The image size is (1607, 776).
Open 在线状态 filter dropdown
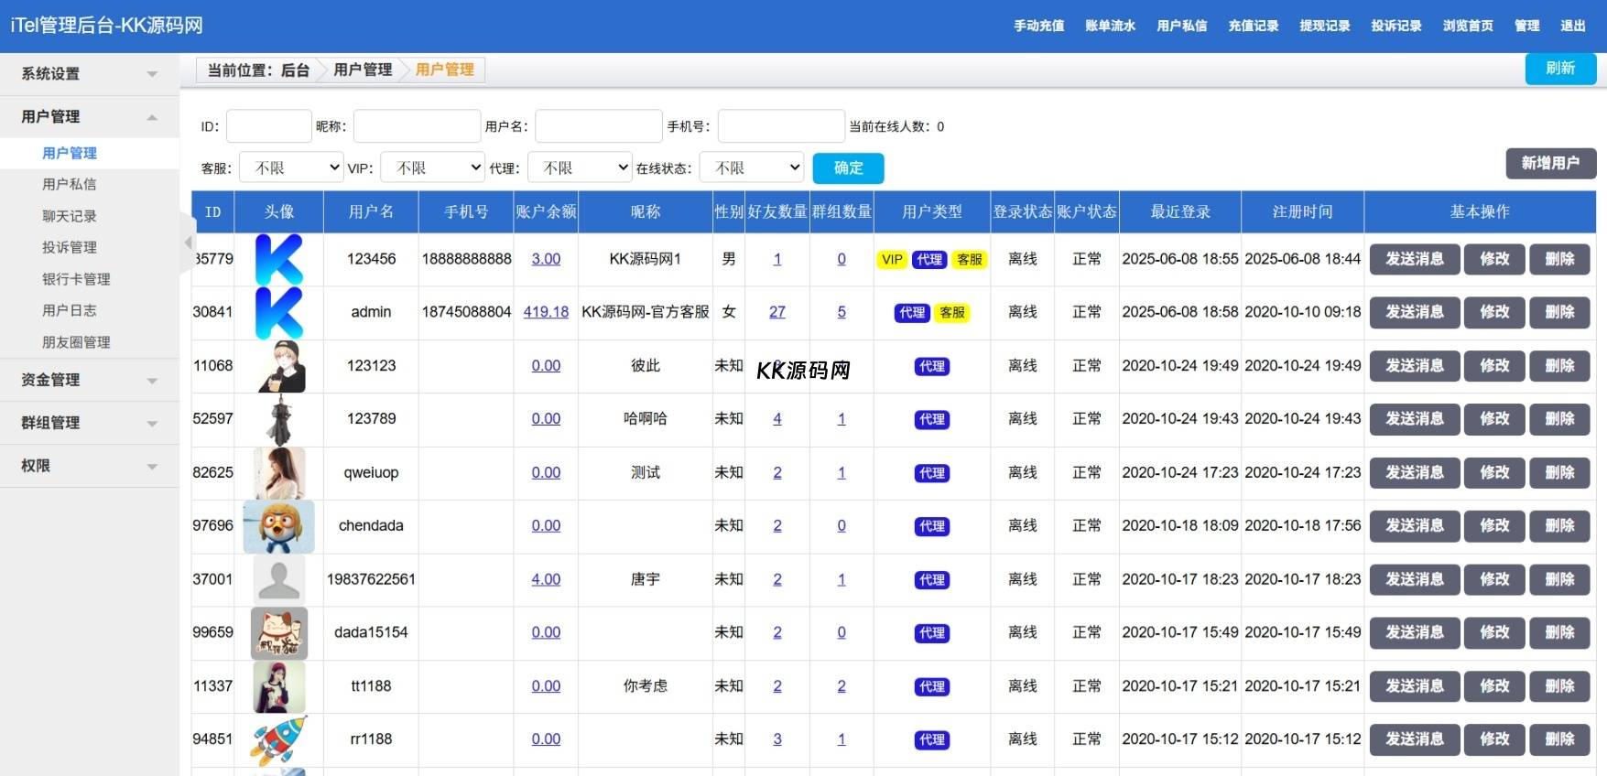752,167
